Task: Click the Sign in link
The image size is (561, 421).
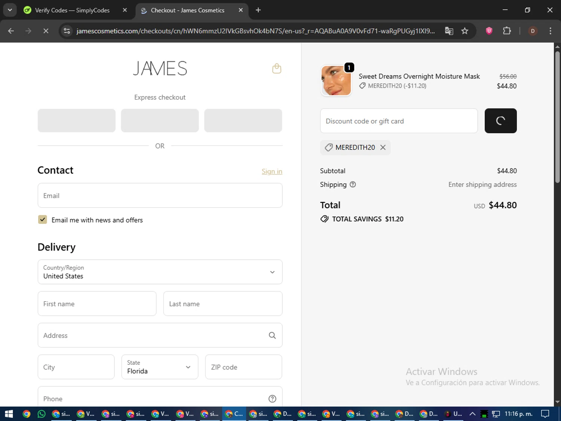Action: pos(272,171)
